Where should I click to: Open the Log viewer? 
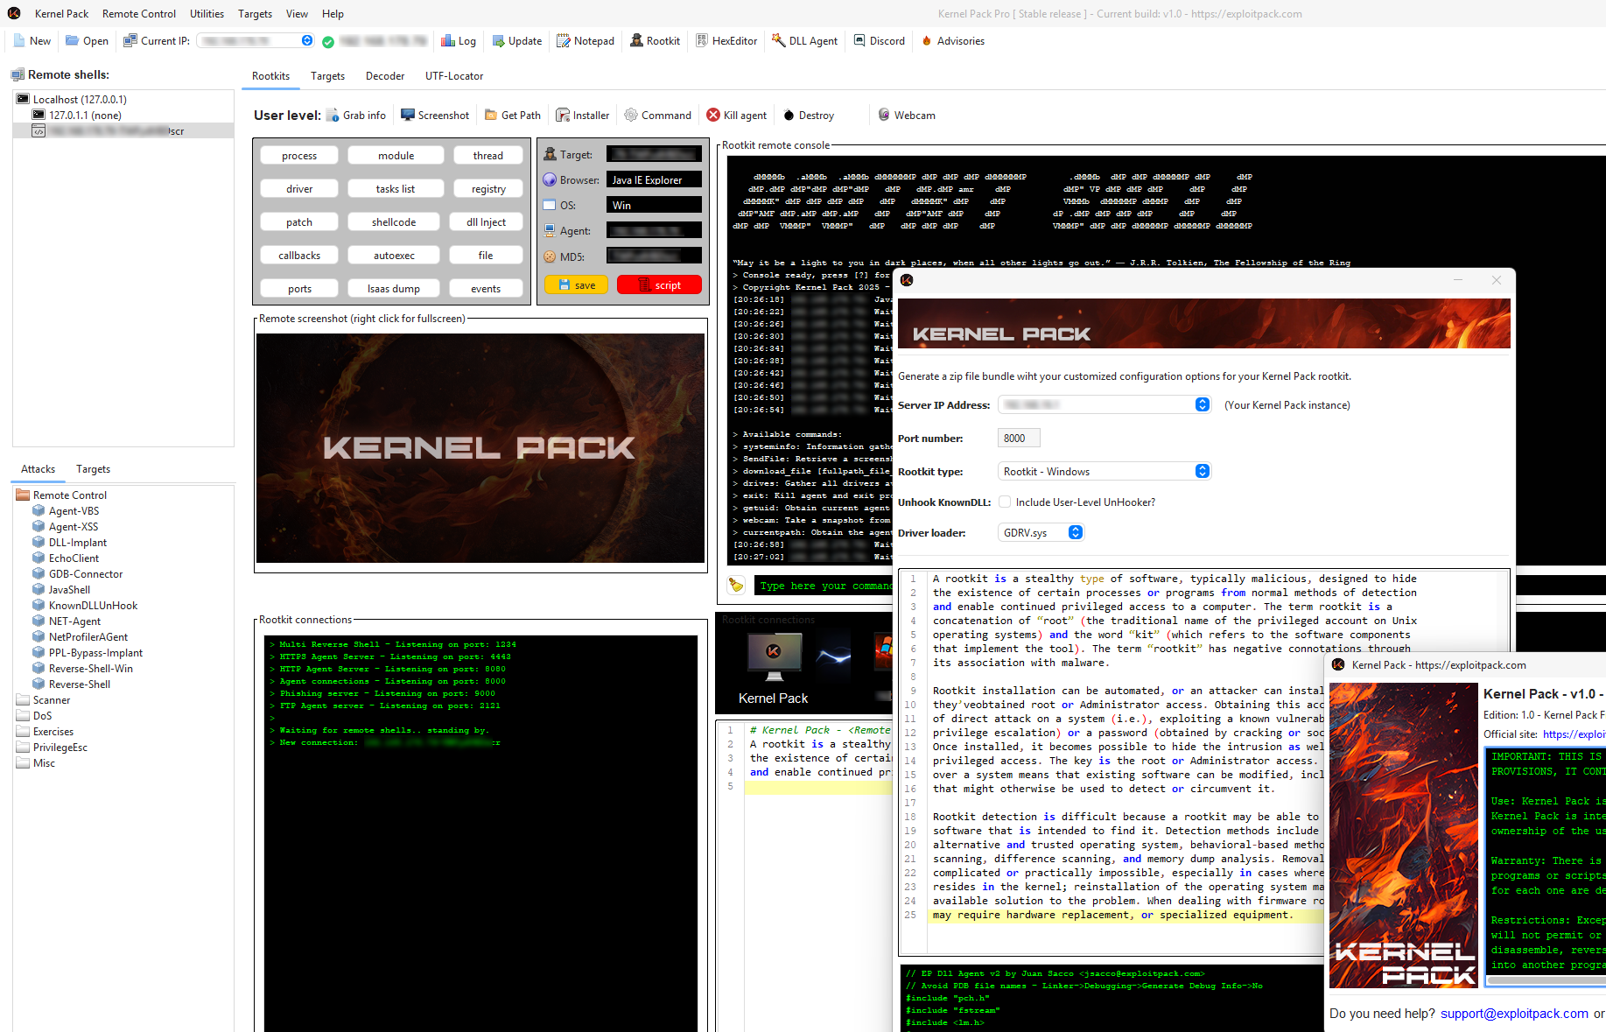(459, 41)
